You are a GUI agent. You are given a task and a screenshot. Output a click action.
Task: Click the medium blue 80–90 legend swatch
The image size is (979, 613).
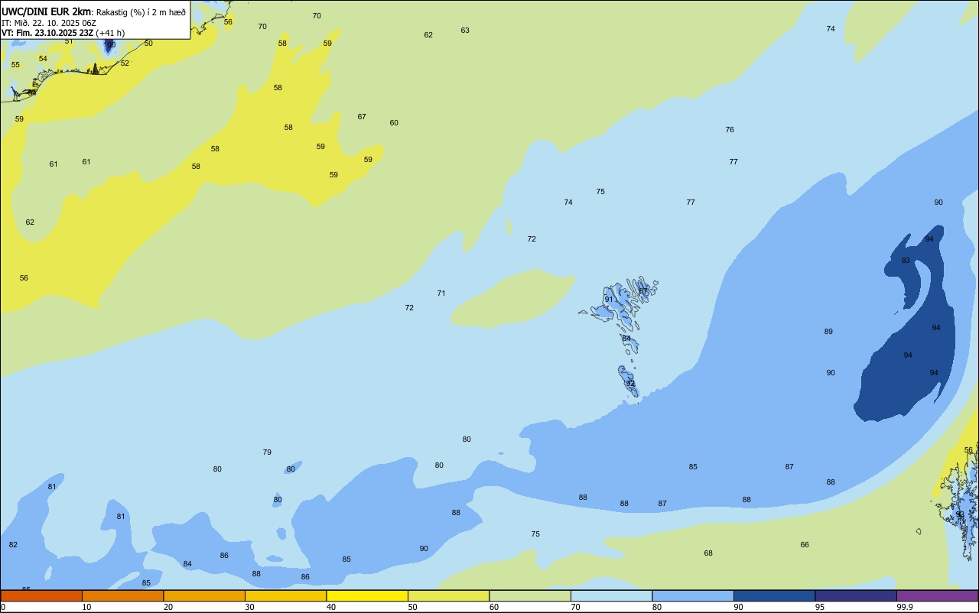coord(693,595)
